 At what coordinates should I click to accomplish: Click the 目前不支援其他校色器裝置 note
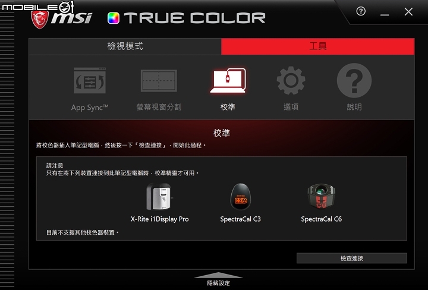(83, 233)
